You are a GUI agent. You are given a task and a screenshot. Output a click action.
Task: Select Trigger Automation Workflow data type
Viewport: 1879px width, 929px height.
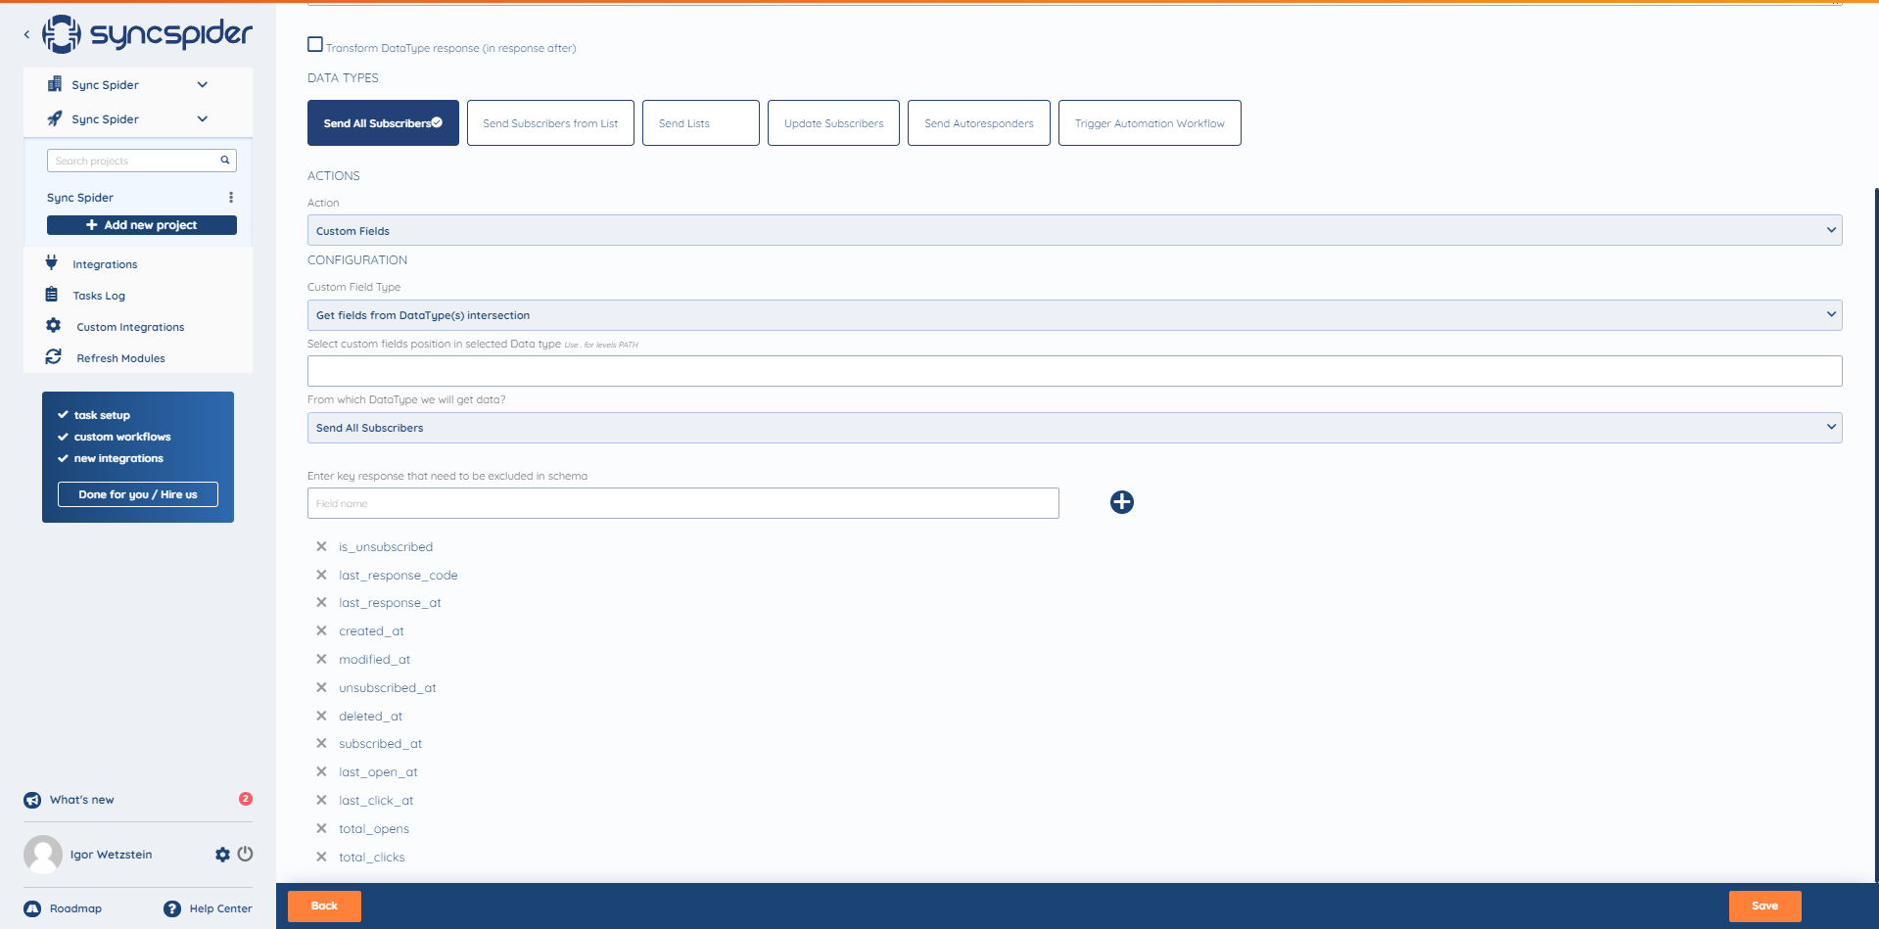(x=1150, y=123)
